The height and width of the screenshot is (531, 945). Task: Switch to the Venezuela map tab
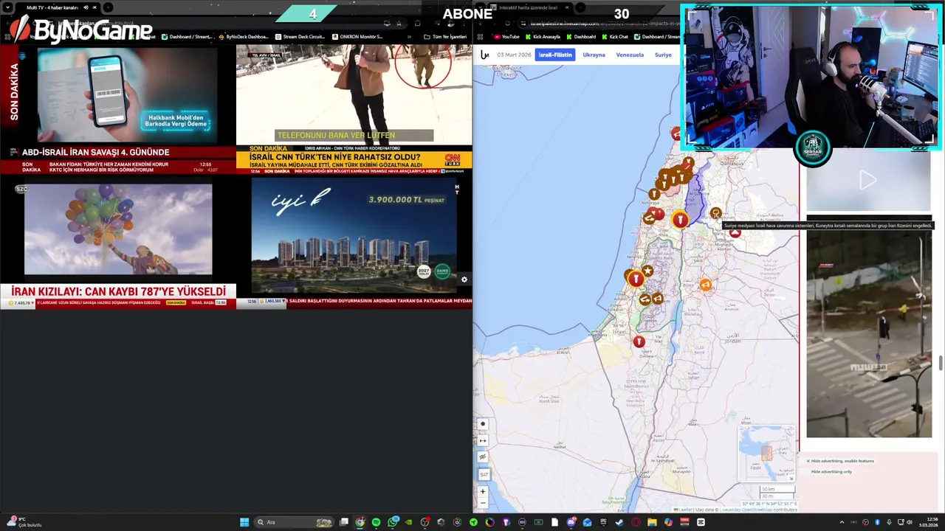630,55
